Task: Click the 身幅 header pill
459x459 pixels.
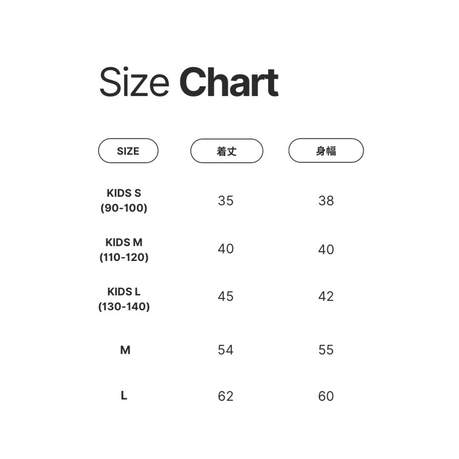Action: coord(326,151)
